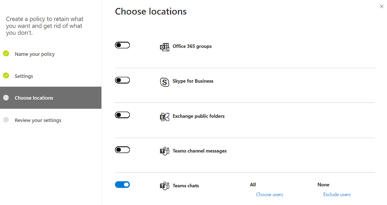Go to the Name your policy step
The width and height of the screenshot is (387, 205).
[35, 54]
